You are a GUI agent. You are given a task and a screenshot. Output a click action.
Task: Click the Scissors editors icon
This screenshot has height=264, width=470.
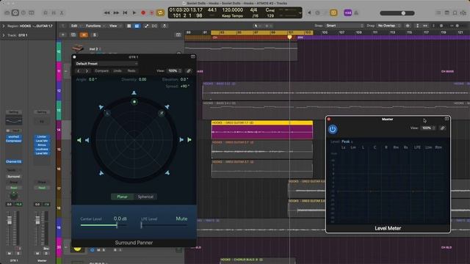[x=62, y=13]
